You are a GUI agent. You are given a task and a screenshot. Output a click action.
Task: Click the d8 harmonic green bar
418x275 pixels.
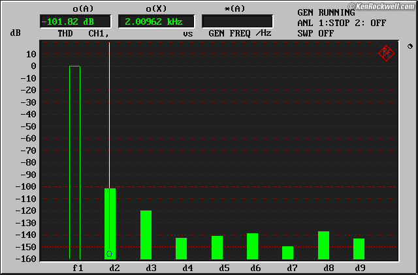(x=323, y=245)
